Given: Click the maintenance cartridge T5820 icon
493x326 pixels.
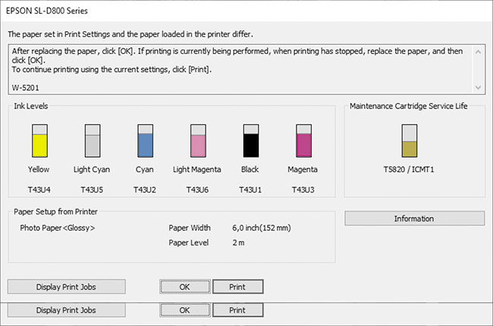Looking at the screenshot, I should (409, 140).
